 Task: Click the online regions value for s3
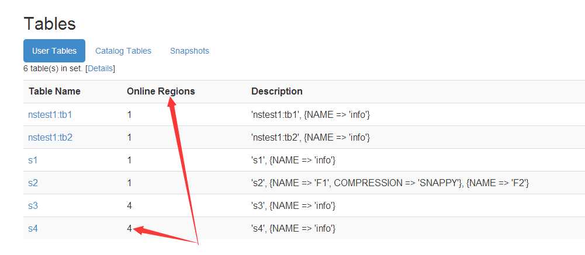pos(130,205)
